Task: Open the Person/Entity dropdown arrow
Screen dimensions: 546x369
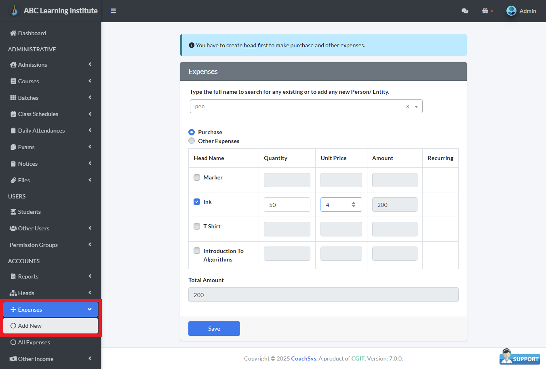Action: click(416, 107)
